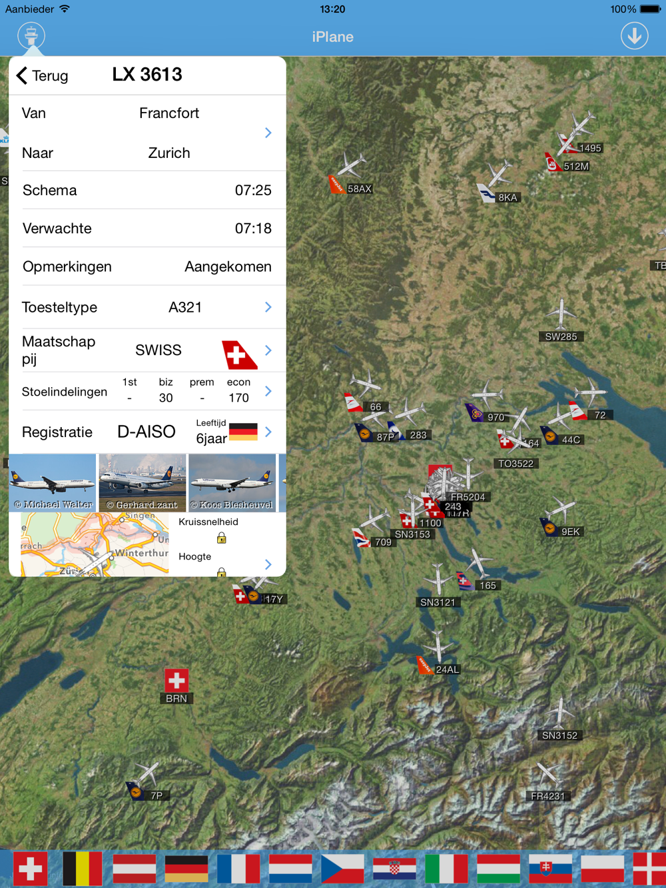The height and width of the screenshot is (888, 666).
Task: Tap the flight number LX 3613 title
Action: [x=147, y=75]
